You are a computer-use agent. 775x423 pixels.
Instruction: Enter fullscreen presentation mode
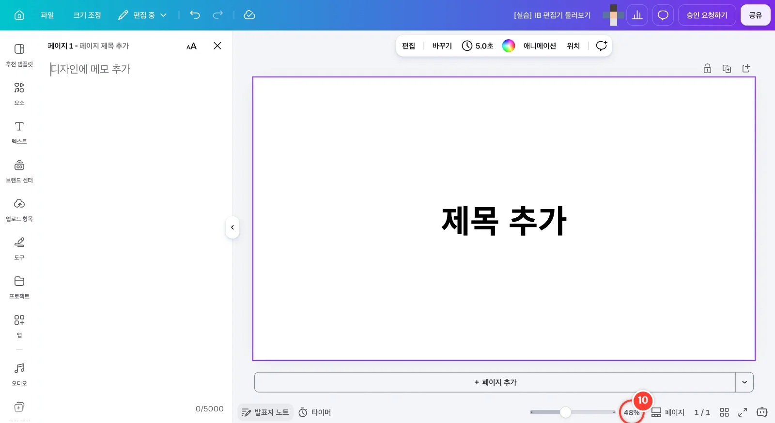(743, 412)
